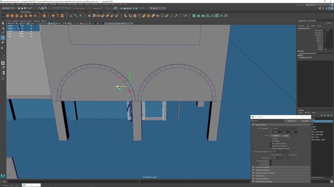Screen dimensions: 334x187
Task: Click the Visibility value field in Channel Box
Action: point(328,49)
